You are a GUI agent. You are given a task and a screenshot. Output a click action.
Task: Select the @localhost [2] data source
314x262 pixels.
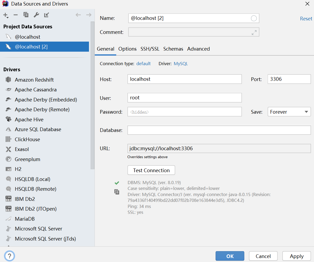pos(44,47)
